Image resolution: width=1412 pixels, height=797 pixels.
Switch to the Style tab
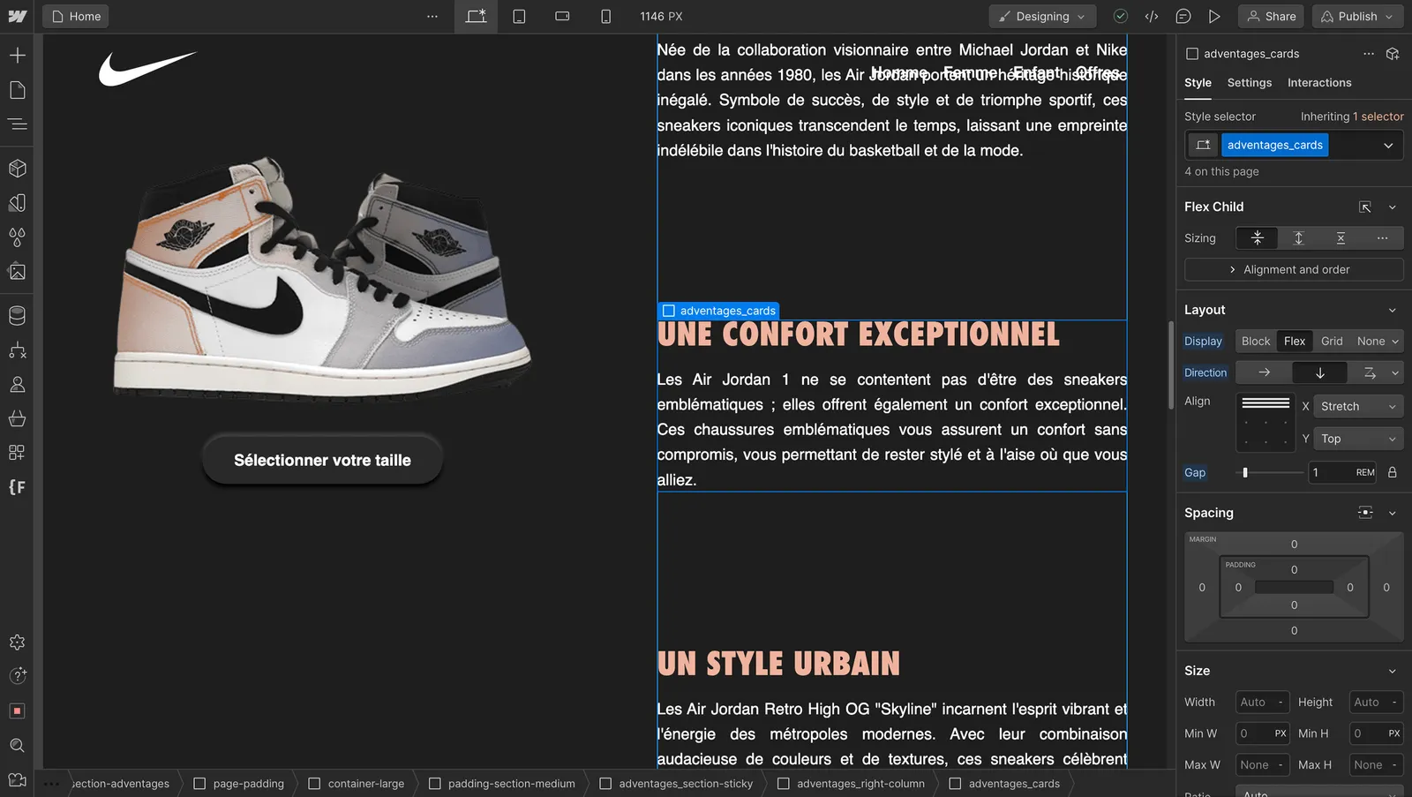click(x=1198, y=82)
